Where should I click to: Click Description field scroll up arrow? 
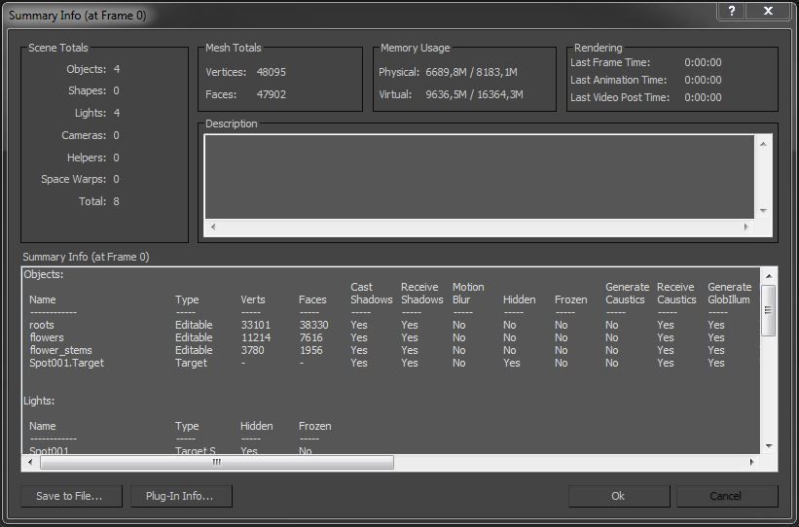763,144
